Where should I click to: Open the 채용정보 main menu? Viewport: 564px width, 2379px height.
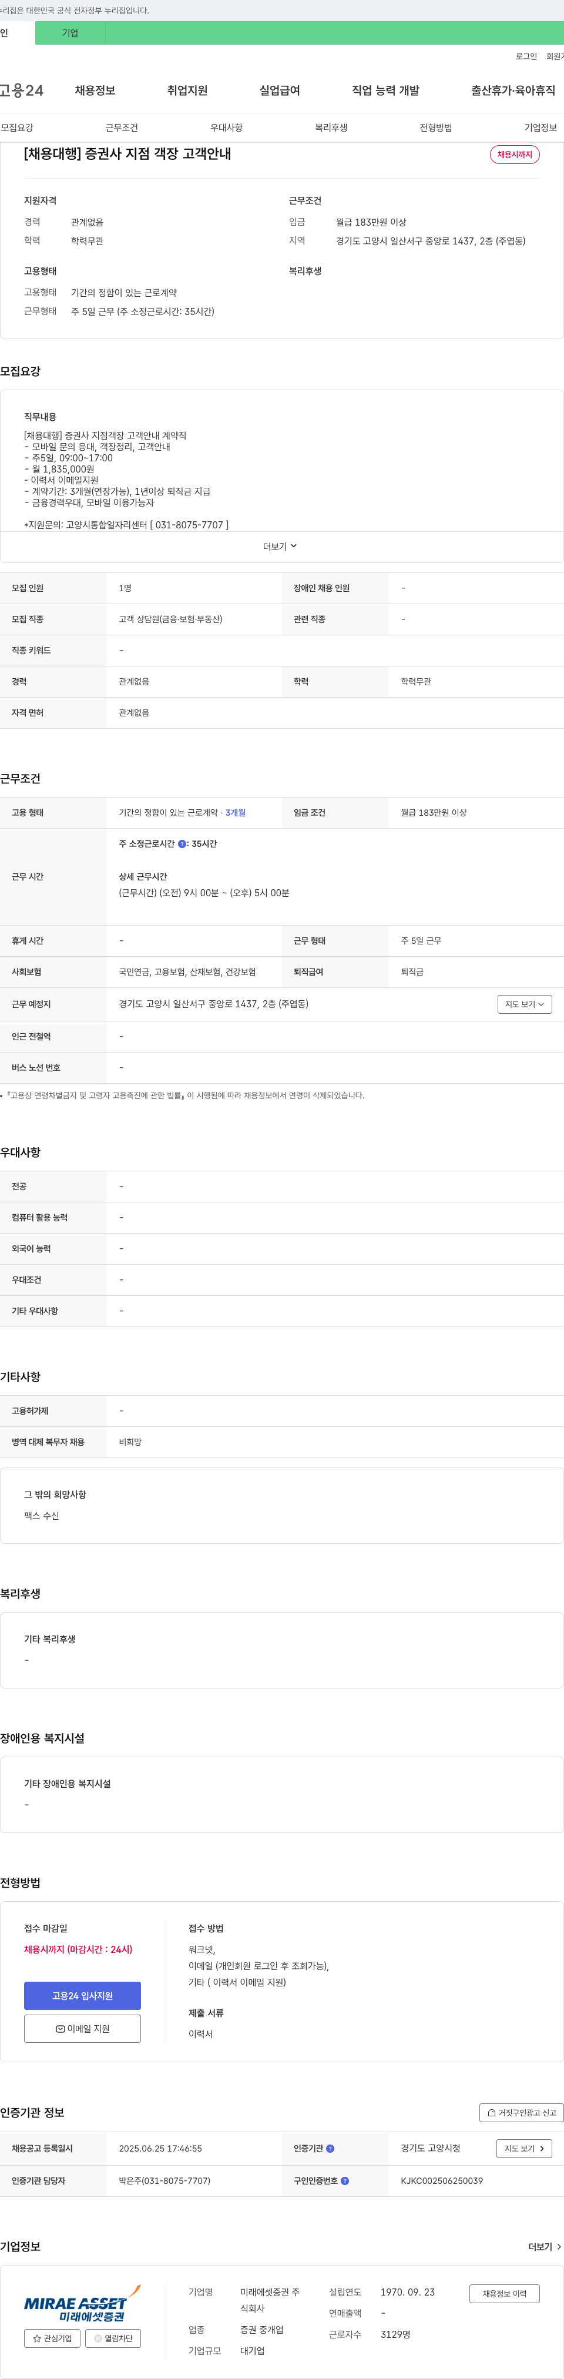point(95,91)
